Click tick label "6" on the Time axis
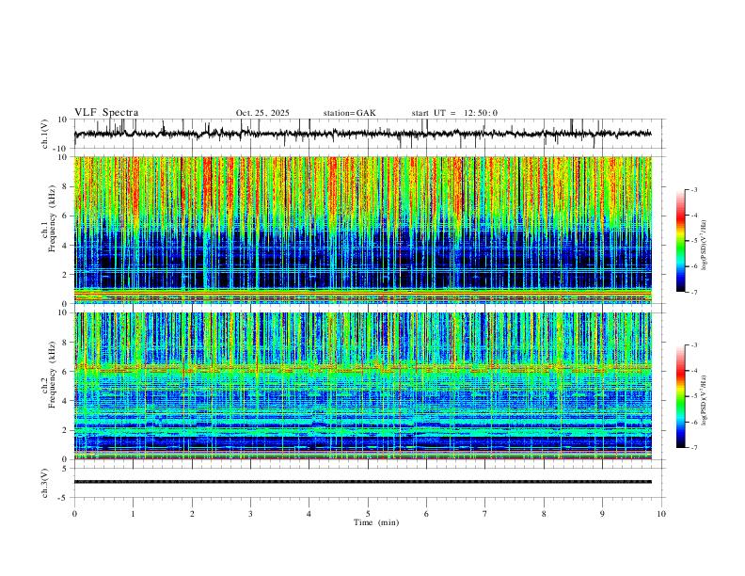The height and width of the screenshot is (576, 745). tap(426, 514)
